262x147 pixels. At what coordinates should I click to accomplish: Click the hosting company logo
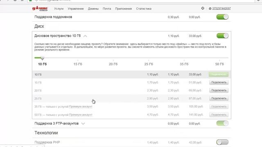pos(40,9)
